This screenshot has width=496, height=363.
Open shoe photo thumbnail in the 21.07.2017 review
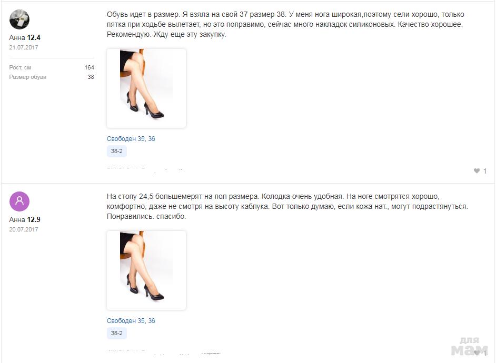[146, 88]
